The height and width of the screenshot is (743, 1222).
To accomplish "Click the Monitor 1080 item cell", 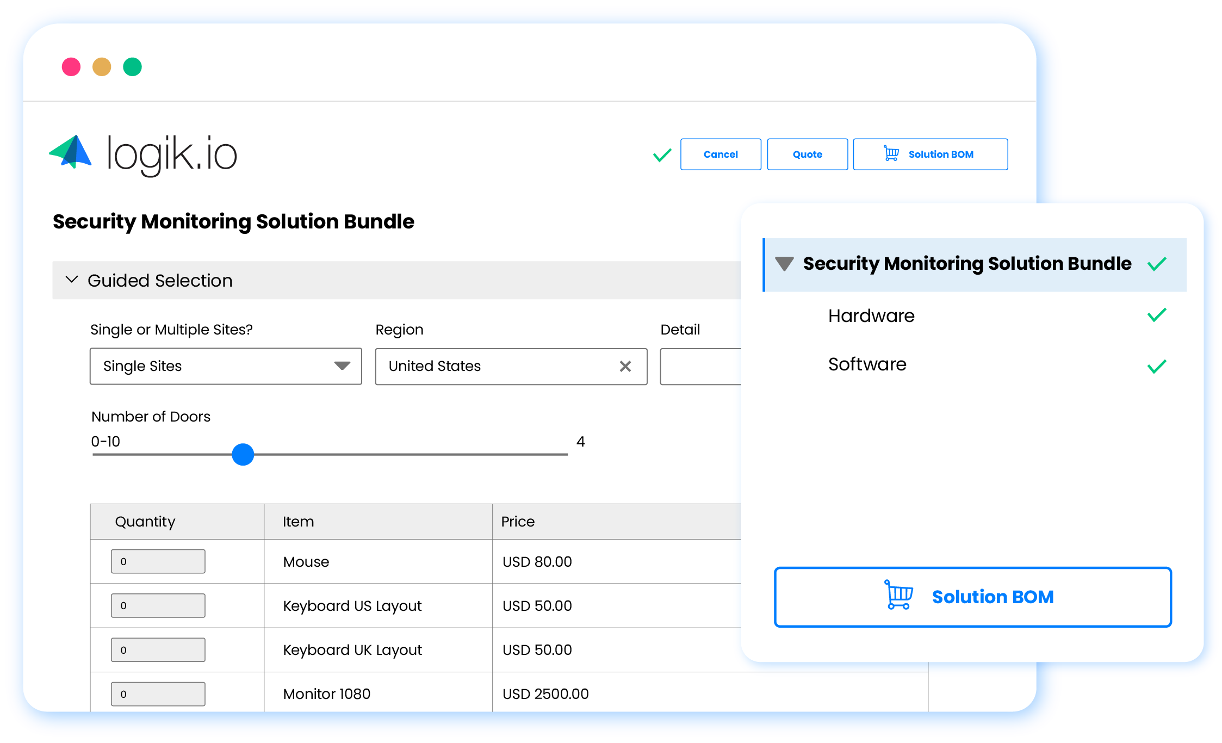I will 379,692.
